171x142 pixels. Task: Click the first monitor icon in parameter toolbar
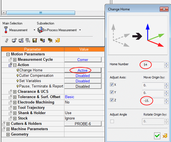[x=14, y=40]
